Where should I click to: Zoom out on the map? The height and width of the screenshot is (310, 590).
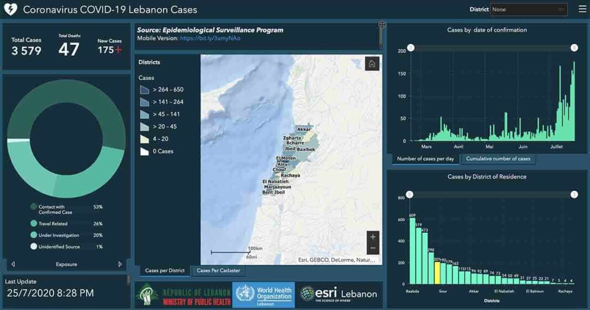[x=373, y=248]
